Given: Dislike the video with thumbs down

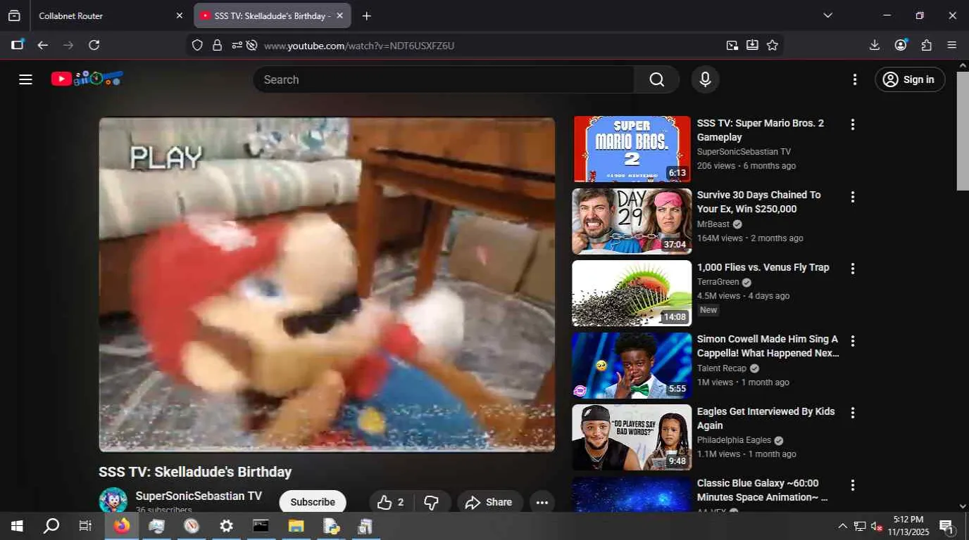Looking at the screenshot, I should pyautogui.click(x=432, y=502).
